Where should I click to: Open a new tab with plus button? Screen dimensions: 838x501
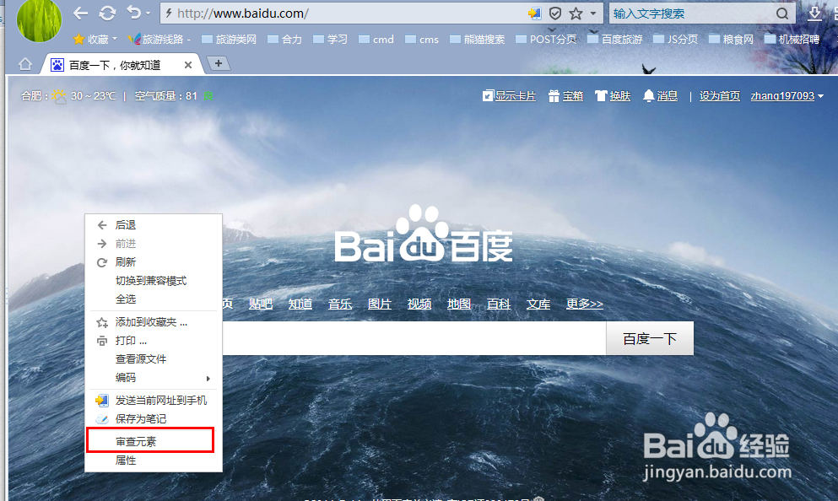click(218, 63)
